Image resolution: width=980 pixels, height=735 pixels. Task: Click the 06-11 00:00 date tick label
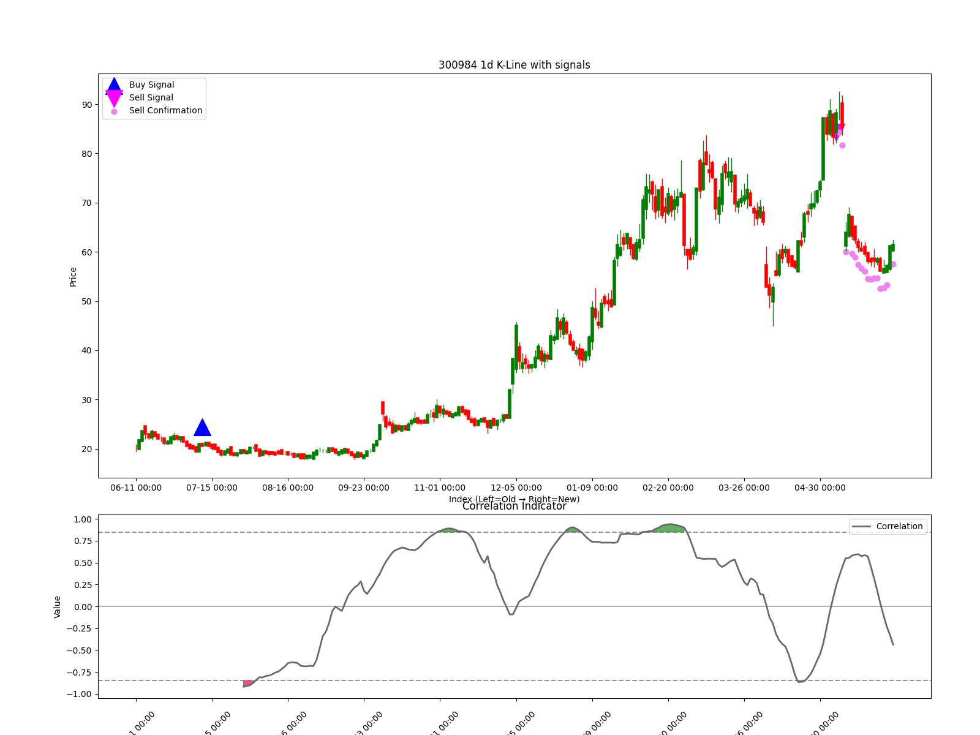click(136, 488)
